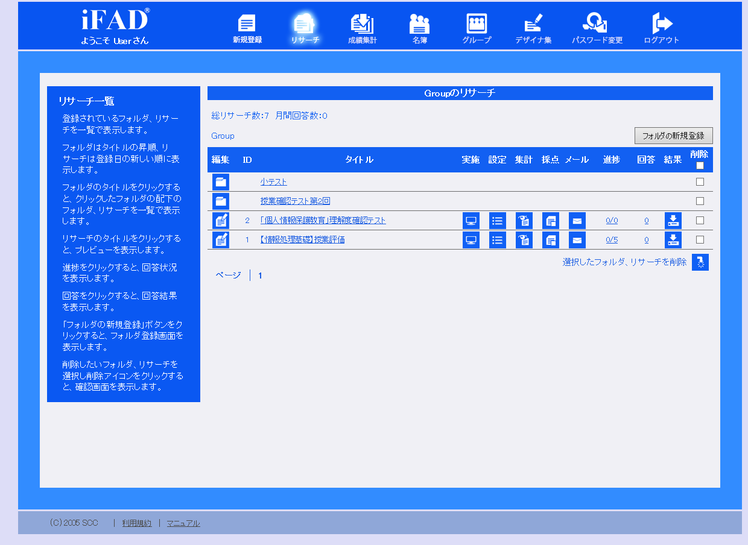
Task: Check the delete box for 小テスト
Action: point(700,182)
